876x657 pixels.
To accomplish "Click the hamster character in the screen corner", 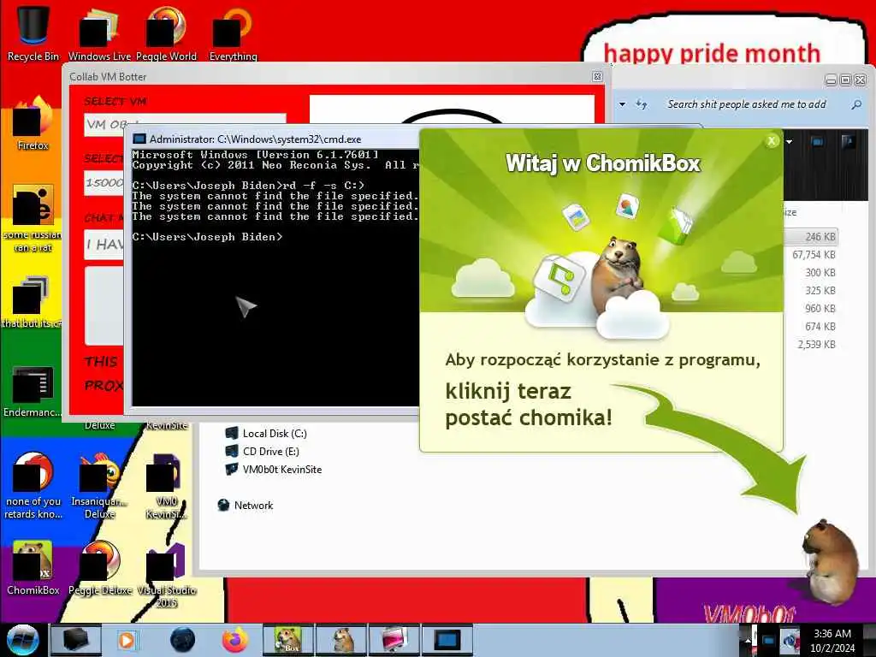I will point(831,561).
